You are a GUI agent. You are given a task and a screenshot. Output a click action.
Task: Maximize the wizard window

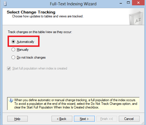click(x=128, y=3)
